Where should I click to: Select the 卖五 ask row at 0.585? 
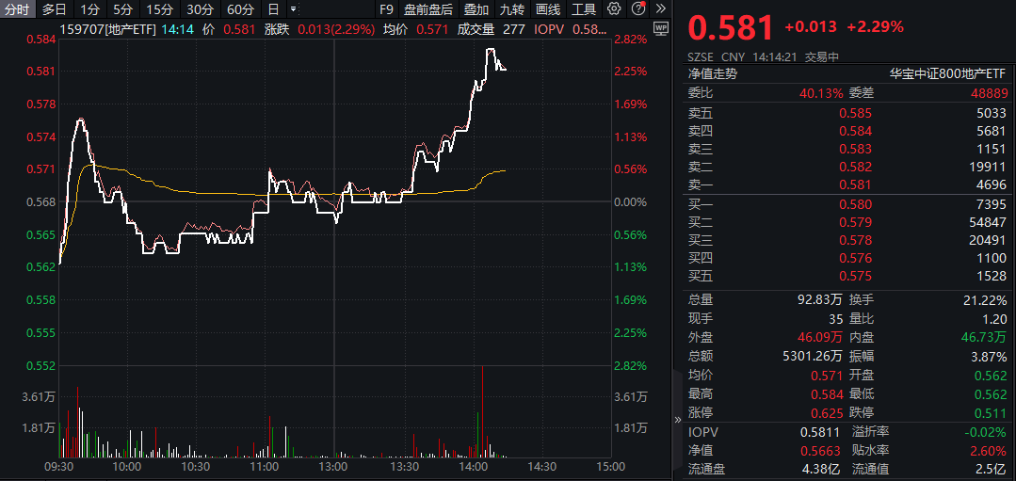(847, 113)
